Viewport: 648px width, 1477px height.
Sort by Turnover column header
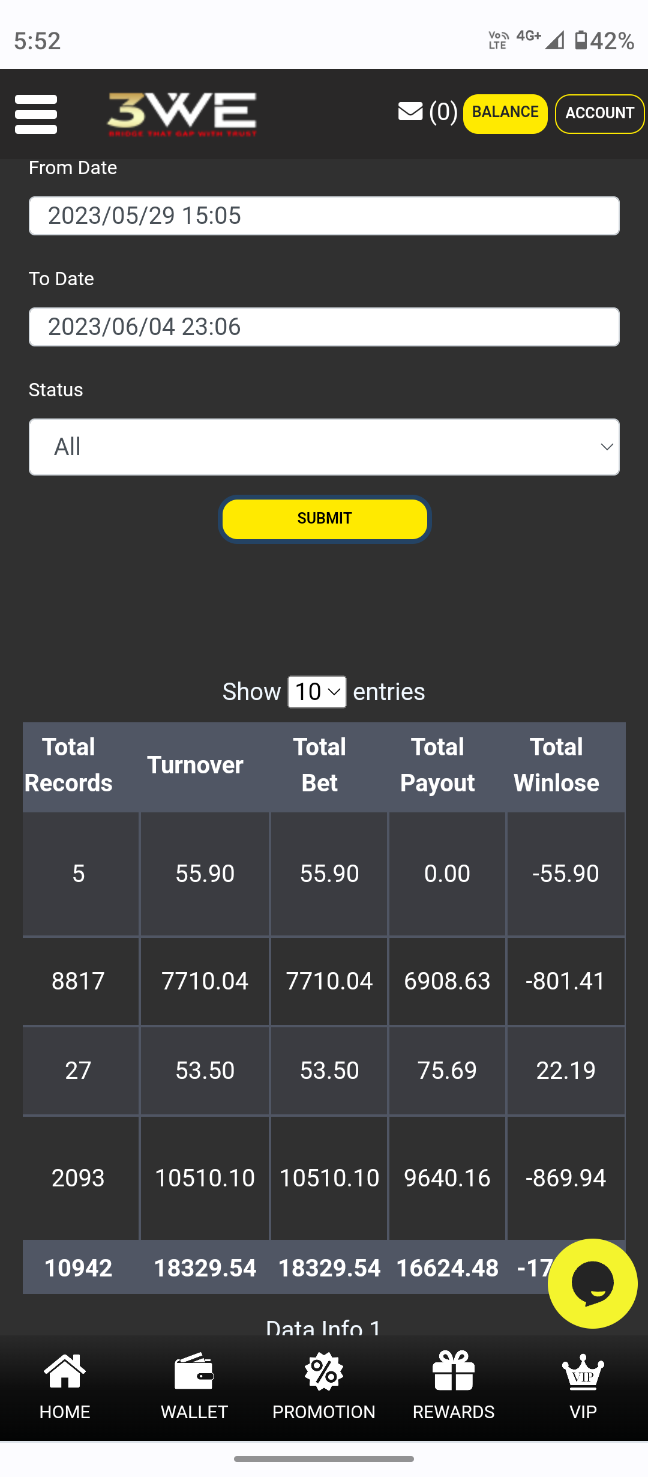[x=196, y=766]
